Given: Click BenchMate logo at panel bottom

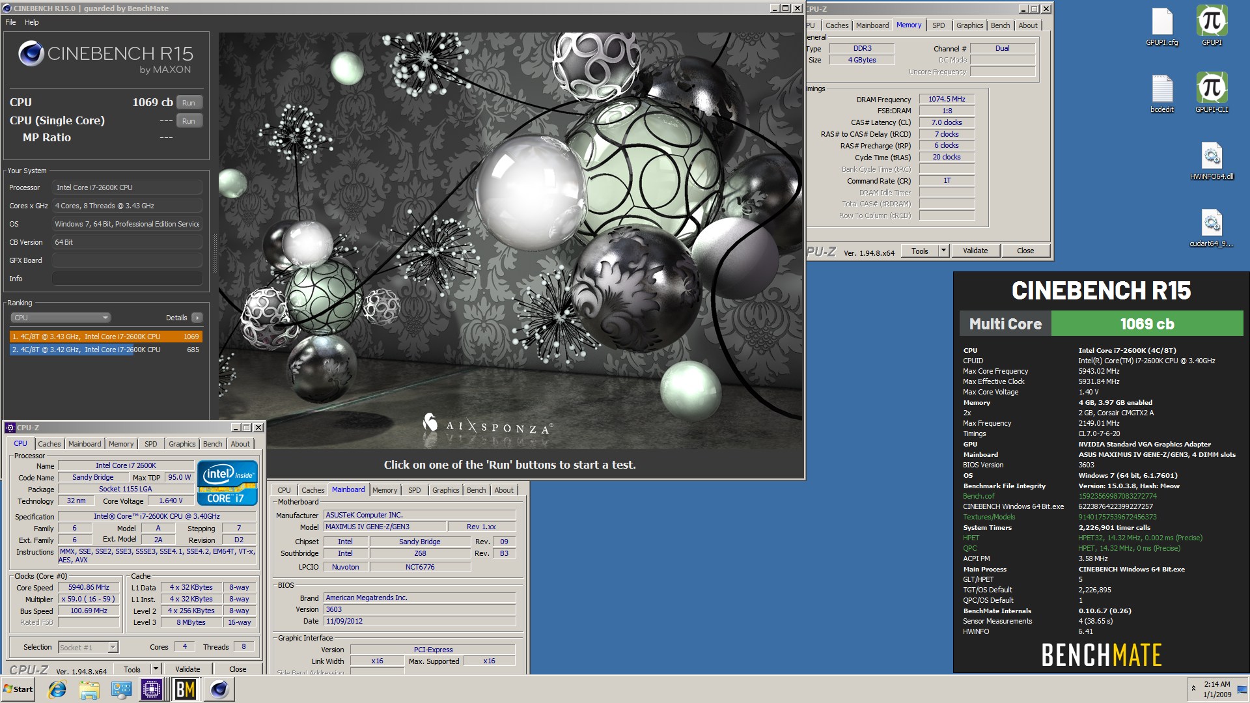Looking at the screenshot, I should pos(1102,655).
